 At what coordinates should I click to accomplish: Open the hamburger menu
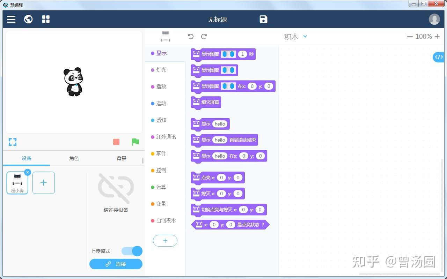pyautogui.click(x=11, y=19)
